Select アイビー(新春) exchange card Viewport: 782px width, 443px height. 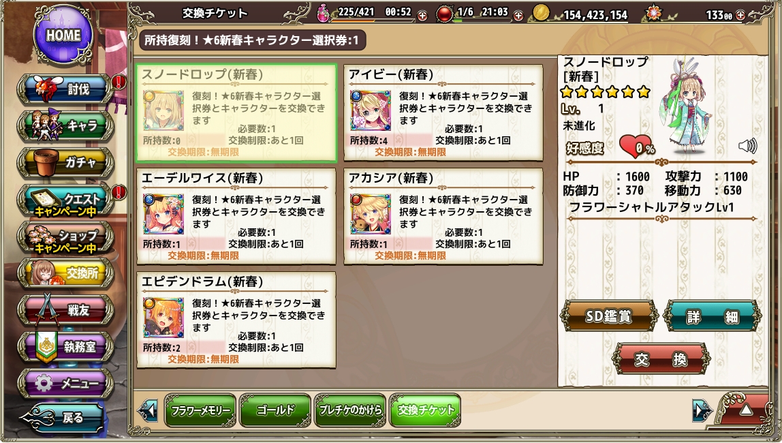tap(443, 112)
